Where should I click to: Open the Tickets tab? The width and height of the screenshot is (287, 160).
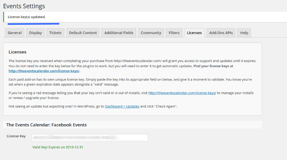[x=55, y=33]
